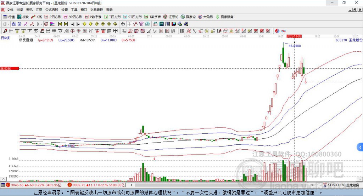
Task: Click the 603178 圣龙股份 chart title
Action: (349, 40)
